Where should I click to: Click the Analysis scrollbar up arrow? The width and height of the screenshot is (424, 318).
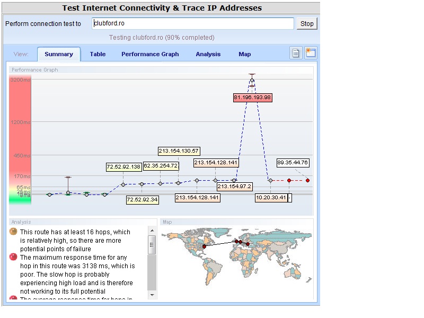pos(153,231)
